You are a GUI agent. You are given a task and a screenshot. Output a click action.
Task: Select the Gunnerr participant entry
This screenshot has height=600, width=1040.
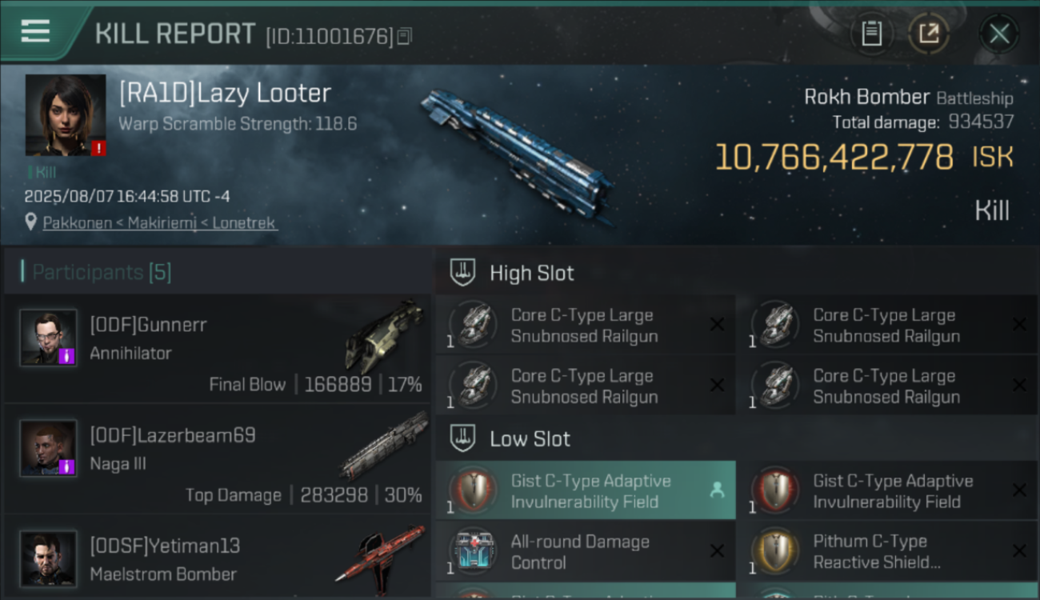pos(218,348)
